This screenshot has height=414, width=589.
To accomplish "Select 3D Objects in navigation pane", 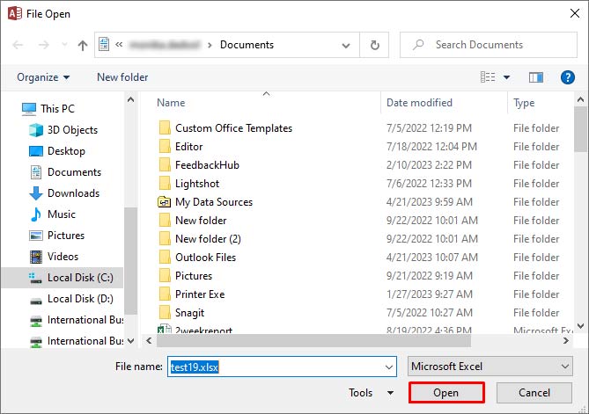I will [x=72, y=130].
